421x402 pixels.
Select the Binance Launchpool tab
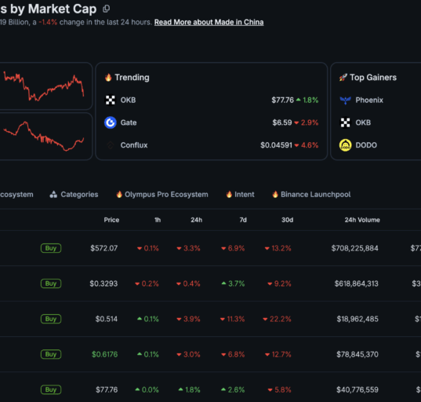(x=311, y=195)
